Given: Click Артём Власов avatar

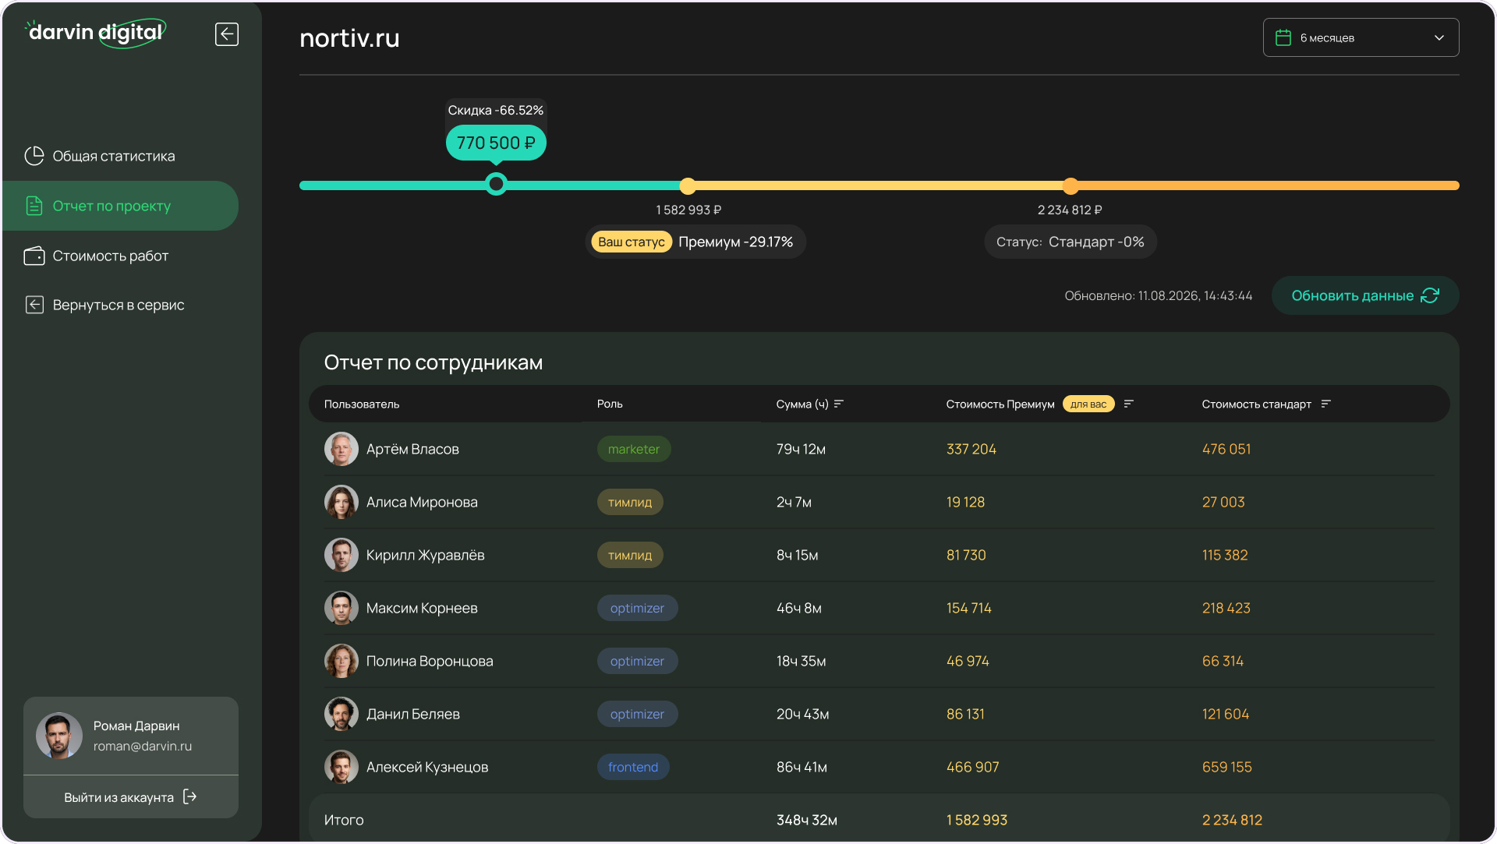Looking at the screenshot, I should pyautogui.click(x=342, y=449).
